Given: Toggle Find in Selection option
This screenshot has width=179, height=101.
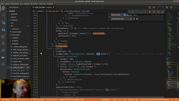Looking at the screenshot, I should click(x=159, y=15).
